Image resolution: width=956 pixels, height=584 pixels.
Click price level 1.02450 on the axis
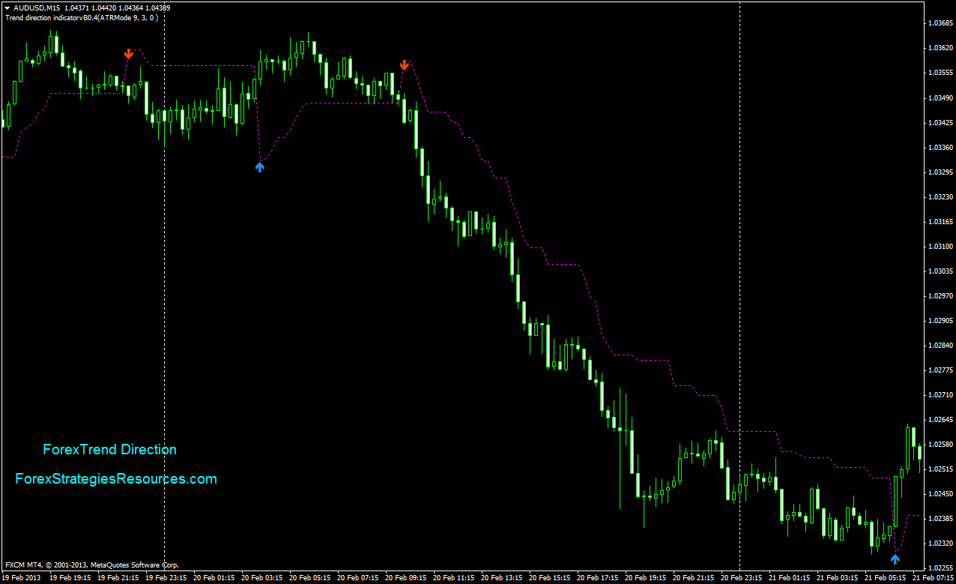940,493
